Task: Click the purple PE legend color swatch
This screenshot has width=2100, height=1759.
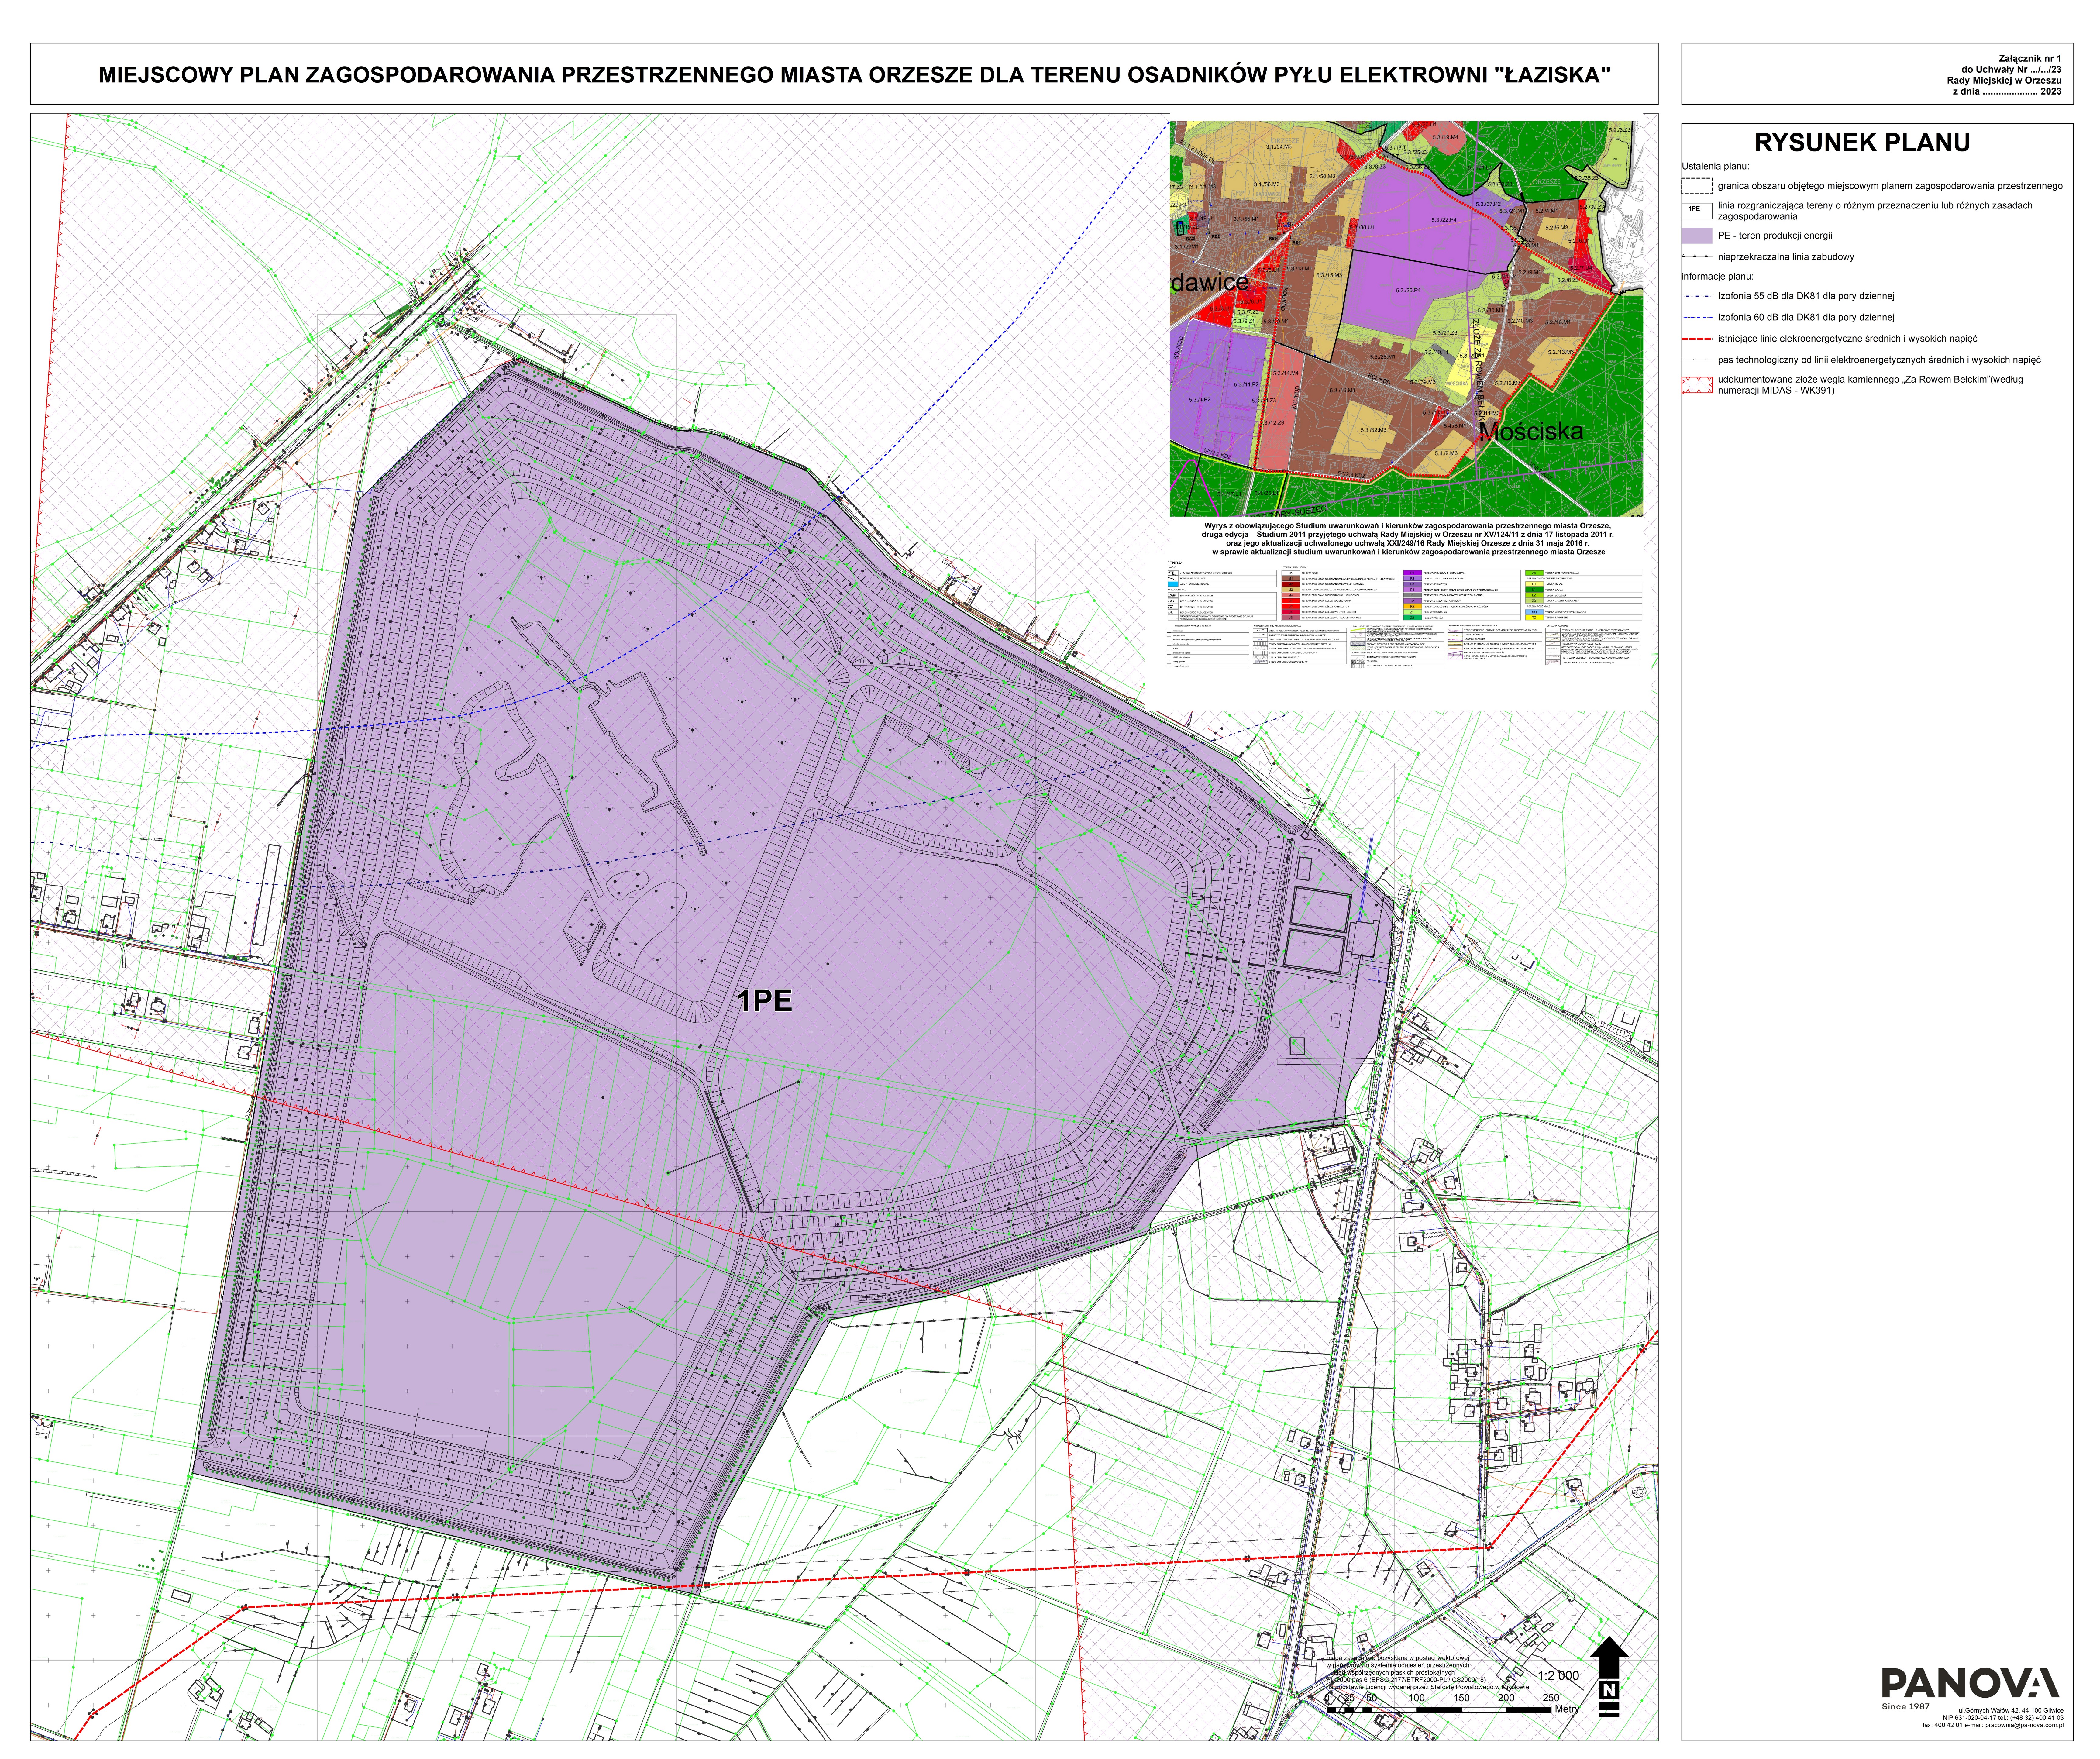Action: 1697,236
